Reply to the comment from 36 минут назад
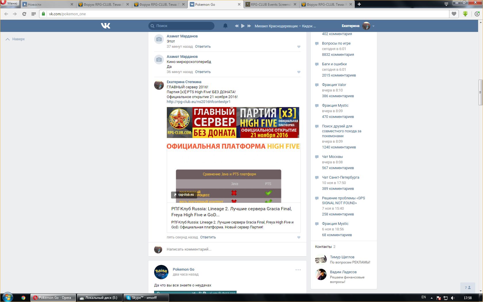 coord(203,72)
